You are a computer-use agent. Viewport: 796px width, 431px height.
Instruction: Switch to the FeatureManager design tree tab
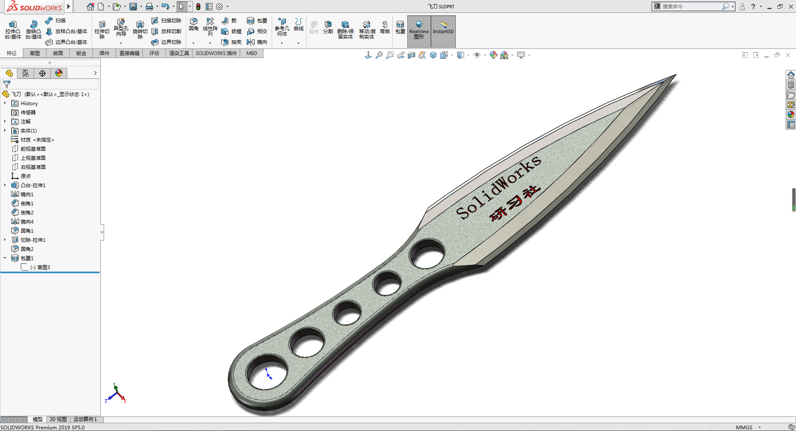click(9, 73)
